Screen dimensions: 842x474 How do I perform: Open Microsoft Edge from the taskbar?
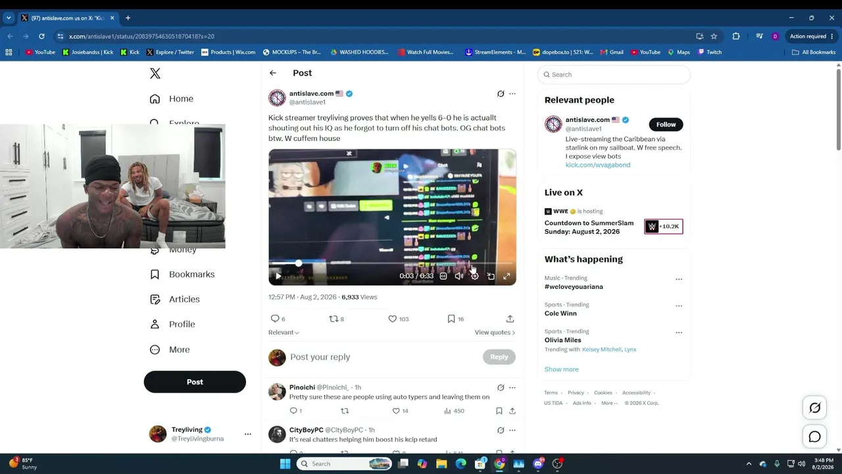pos(460,463)
